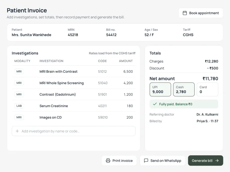This screenshot has height=172, width=230.
Task: Click the Totals section heading
Action: [x=155, y=53]
